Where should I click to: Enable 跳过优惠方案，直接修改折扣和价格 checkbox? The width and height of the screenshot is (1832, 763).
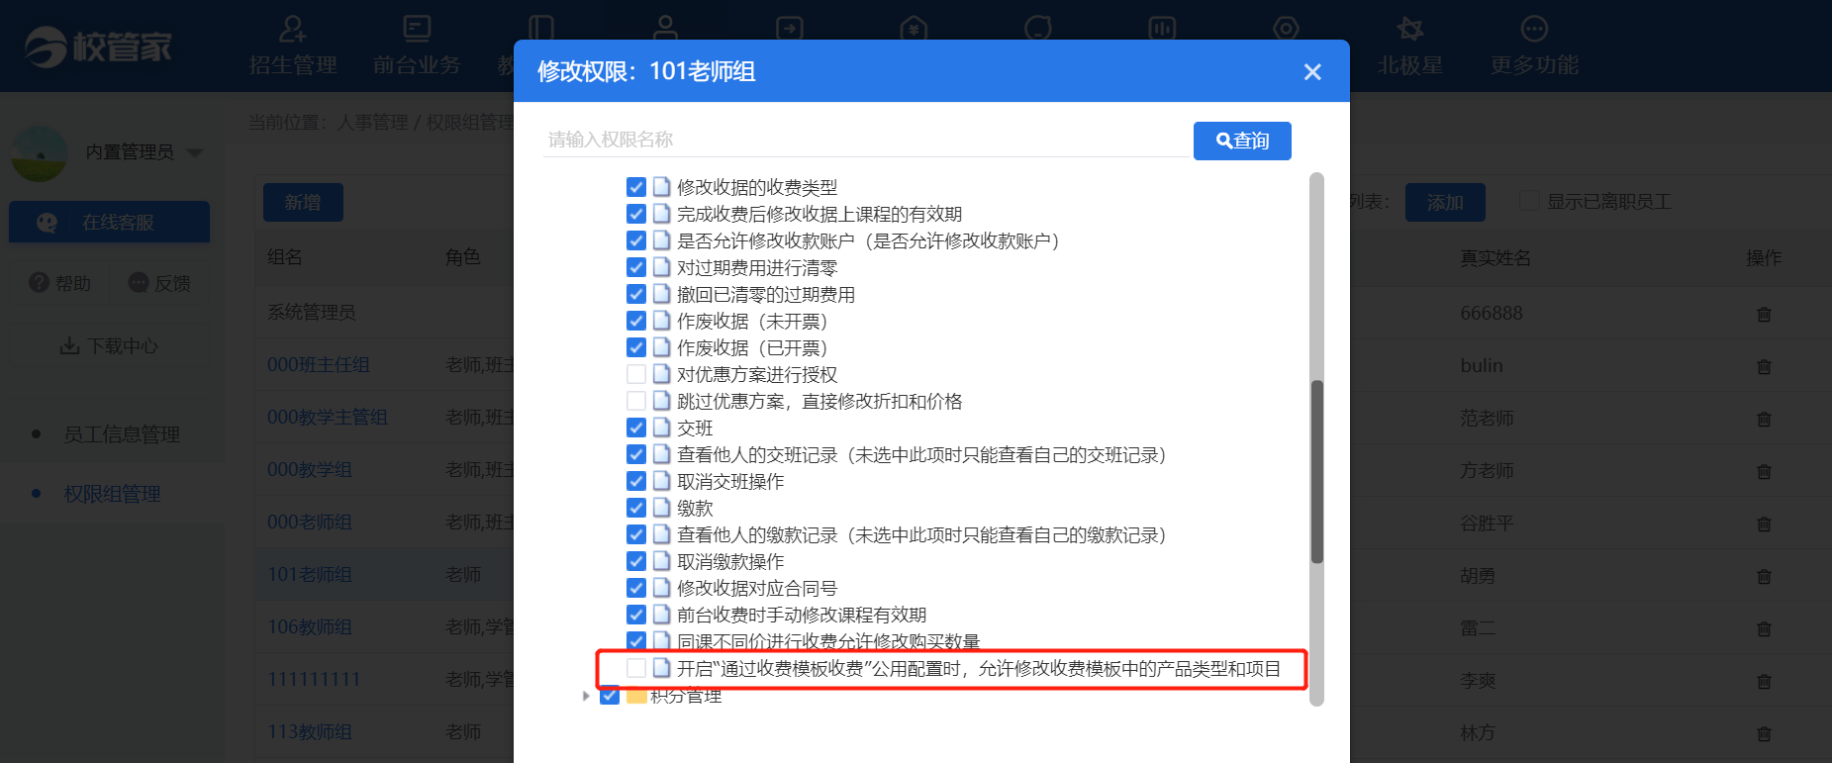tap(636, 401)
